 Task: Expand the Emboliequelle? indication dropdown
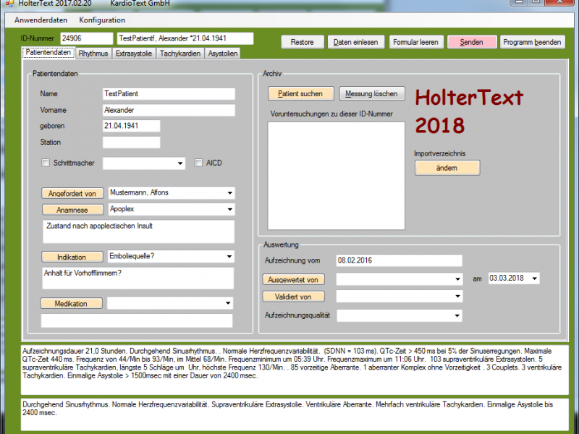coord(229,257)
